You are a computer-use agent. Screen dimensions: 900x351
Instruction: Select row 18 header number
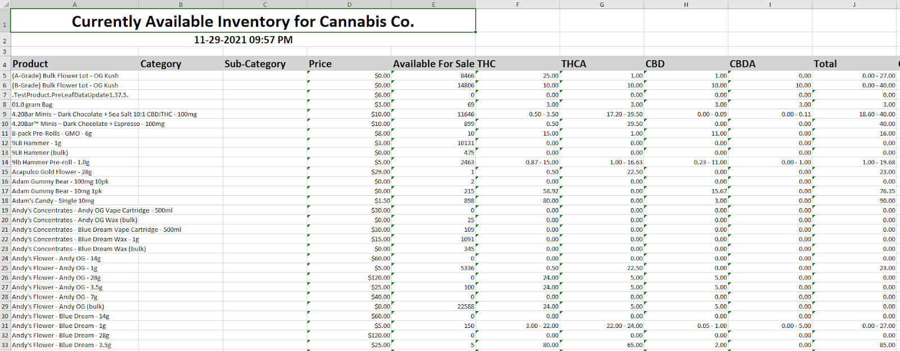click(5, 201)
